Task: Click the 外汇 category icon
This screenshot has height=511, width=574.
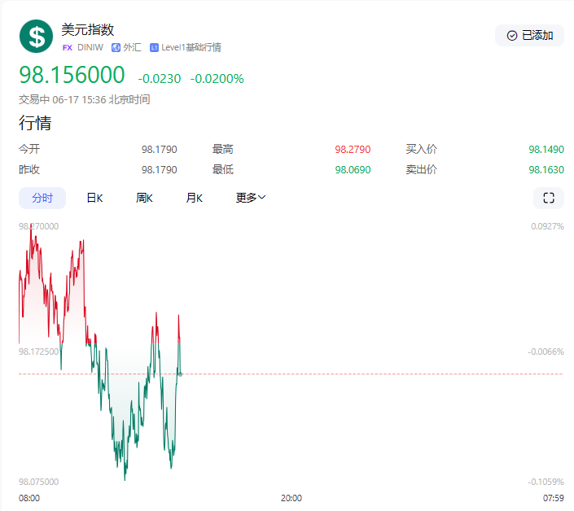Action: click(116, 48)
